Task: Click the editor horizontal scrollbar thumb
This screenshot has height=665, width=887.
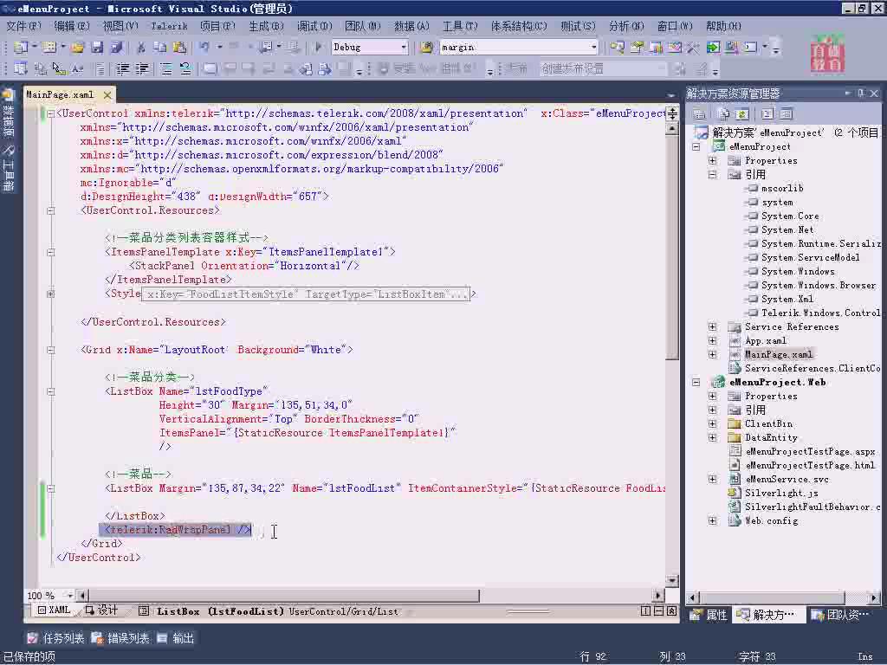Action: pos(284,596)
